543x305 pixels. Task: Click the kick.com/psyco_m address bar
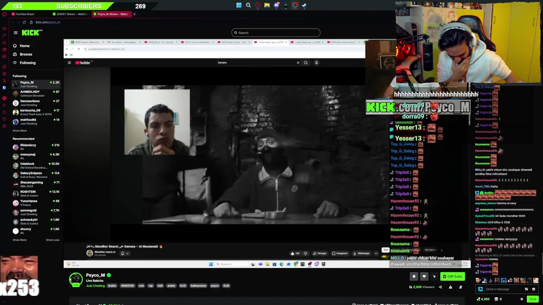pyautogui.click(x=48, y=22)
